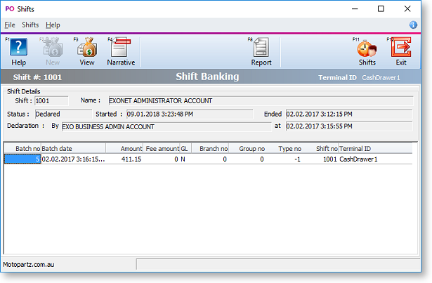
Task: Open the Shifts toolbar icon
Action: pyautogui.click(x=367, y=52)
